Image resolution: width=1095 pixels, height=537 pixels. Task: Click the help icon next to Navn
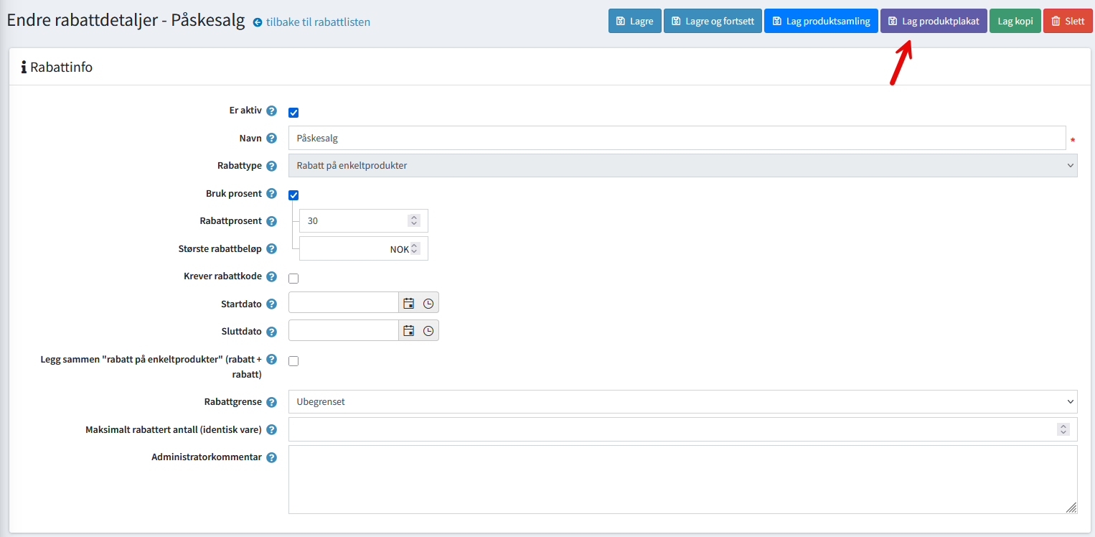tap(271, 139)
